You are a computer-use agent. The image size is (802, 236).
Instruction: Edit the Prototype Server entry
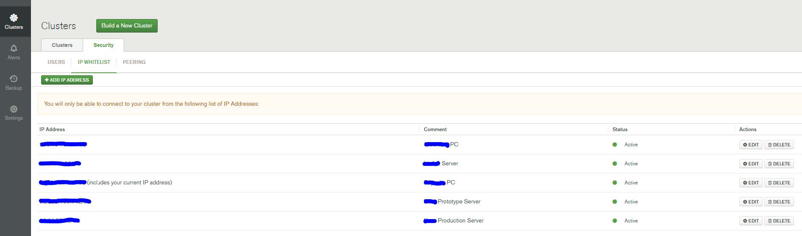[x=751, y=202]
